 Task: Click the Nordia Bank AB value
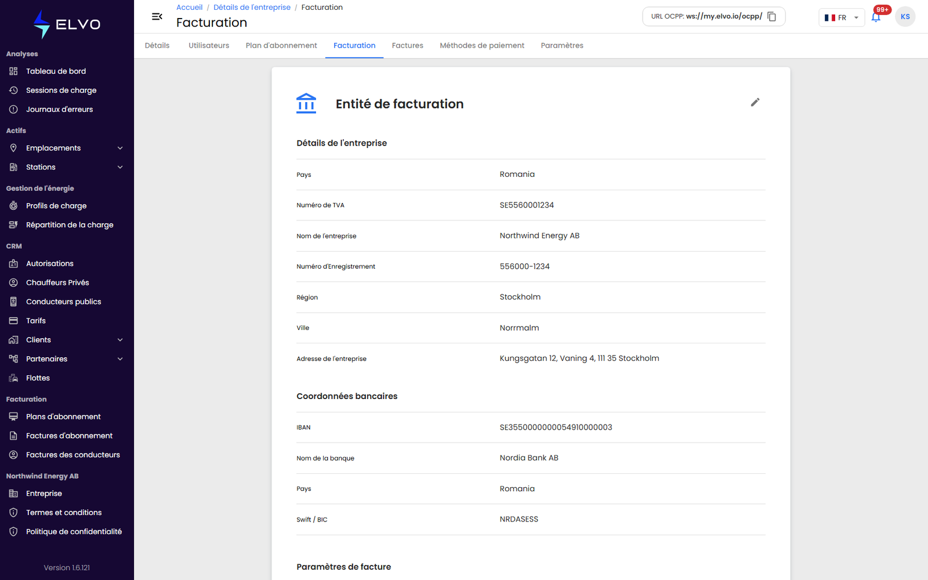529,458
